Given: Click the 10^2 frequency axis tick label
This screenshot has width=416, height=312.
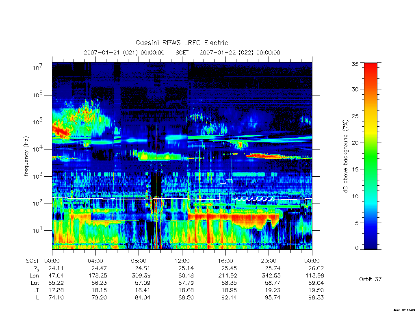Looking at the screenshot, I should point(38,203).
